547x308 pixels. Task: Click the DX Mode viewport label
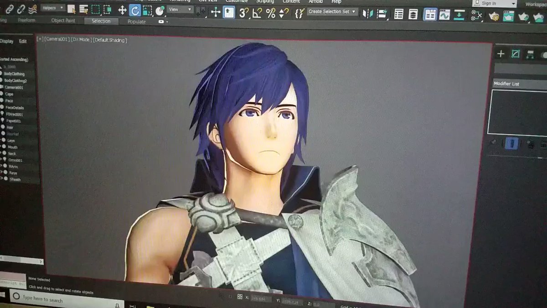point(81,40)
